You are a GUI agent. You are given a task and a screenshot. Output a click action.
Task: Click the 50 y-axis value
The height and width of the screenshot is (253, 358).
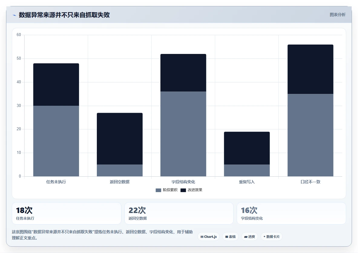click(19, 58)
